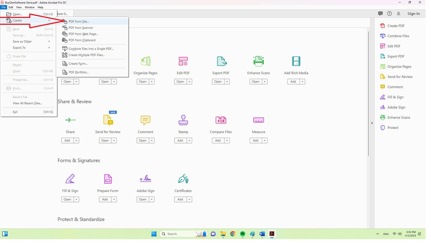Select the Export PDF tool
The height and width of the screenshot is (244, 431).
tap(221, 61)
